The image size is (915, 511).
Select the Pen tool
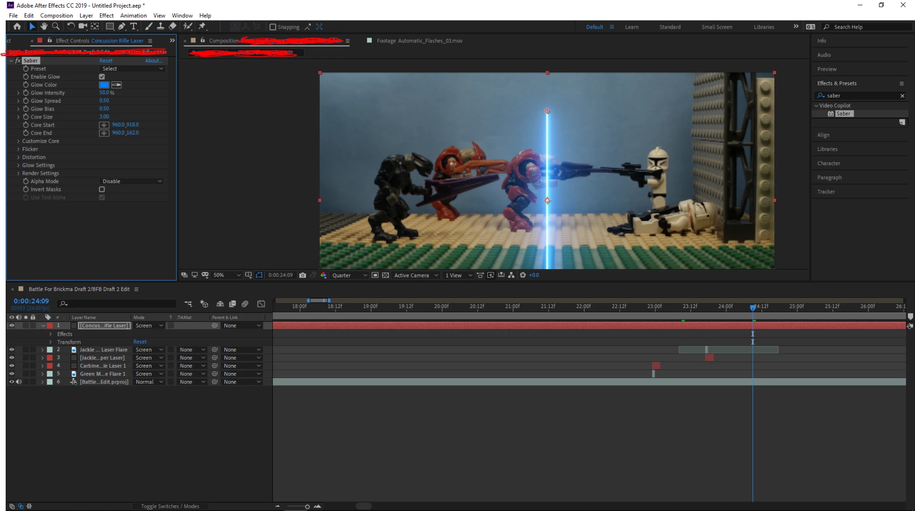122,27
